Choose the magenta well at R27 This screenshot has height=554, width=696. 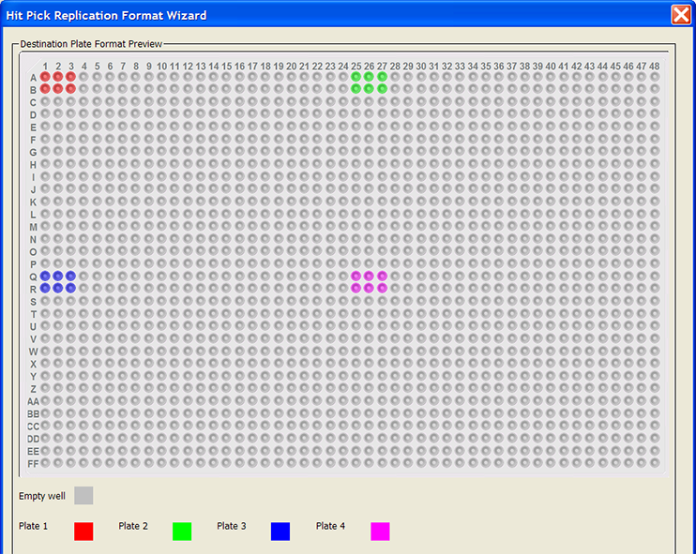coord(382,289)
